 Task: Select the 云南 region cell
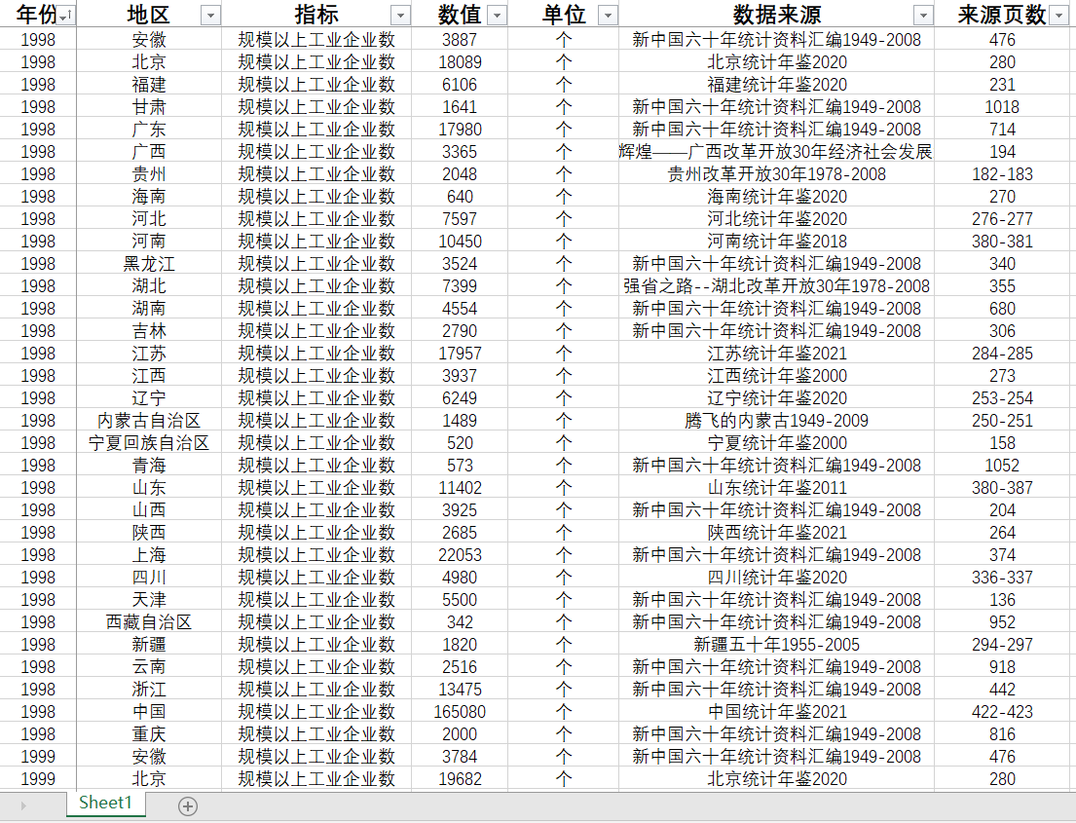(x=149, y=666)
